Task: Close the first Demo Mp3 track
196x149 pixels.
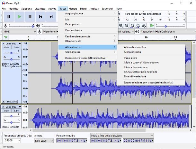Action: point(4,44)
